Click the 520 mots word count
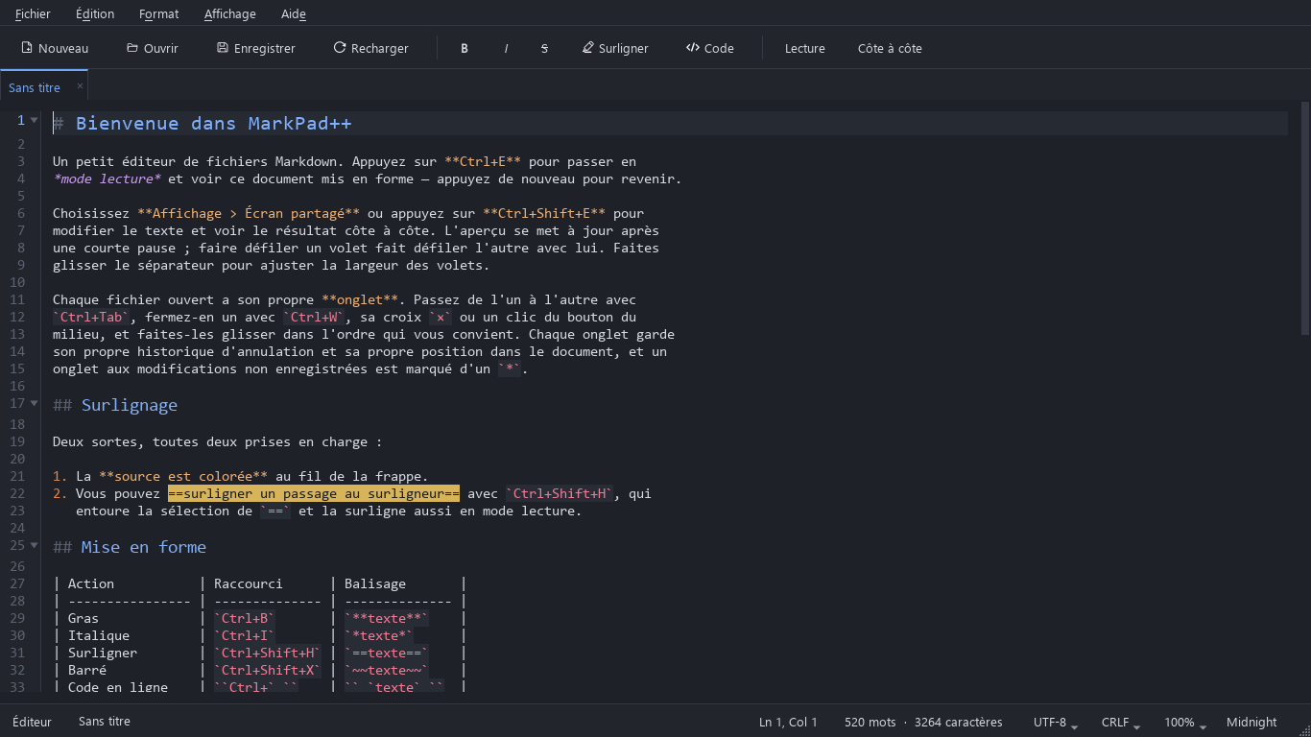 (870, 723)
